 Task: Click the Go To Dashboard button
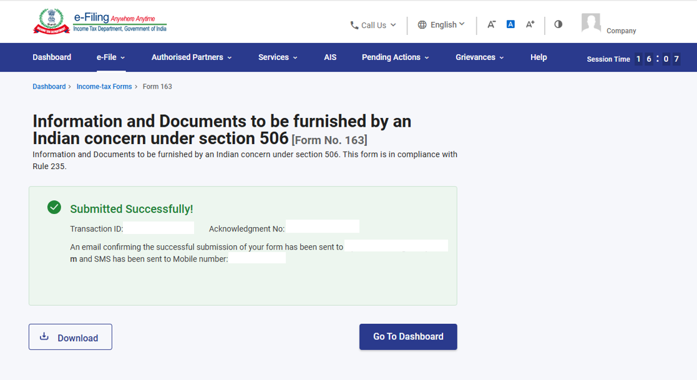[x=408, y=337]
